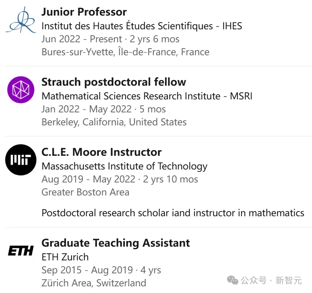Click the WeChat watermark icon
The height and width of the screenshot is (293, 312).
point(233,280)
